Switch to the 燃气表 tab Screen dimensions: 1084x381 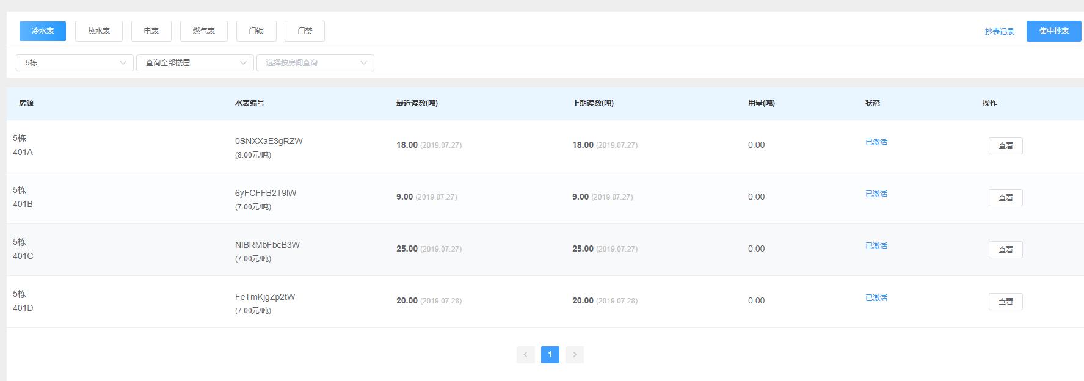204,31
